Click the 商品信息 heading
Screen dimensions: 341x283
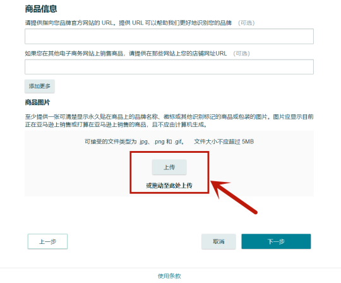pos(41,9)
